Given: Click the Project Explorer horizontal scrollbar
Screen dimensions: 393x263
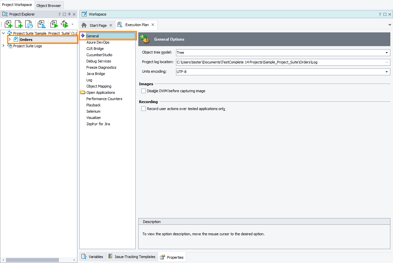Looking at the screenshot, I should (x=32, y=260).
